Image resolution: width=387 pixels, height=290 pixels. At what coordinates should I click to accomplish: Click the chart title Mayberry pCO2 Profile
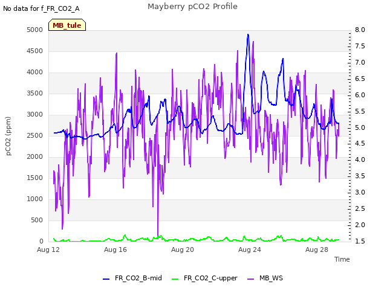click(x=192, y=7)
